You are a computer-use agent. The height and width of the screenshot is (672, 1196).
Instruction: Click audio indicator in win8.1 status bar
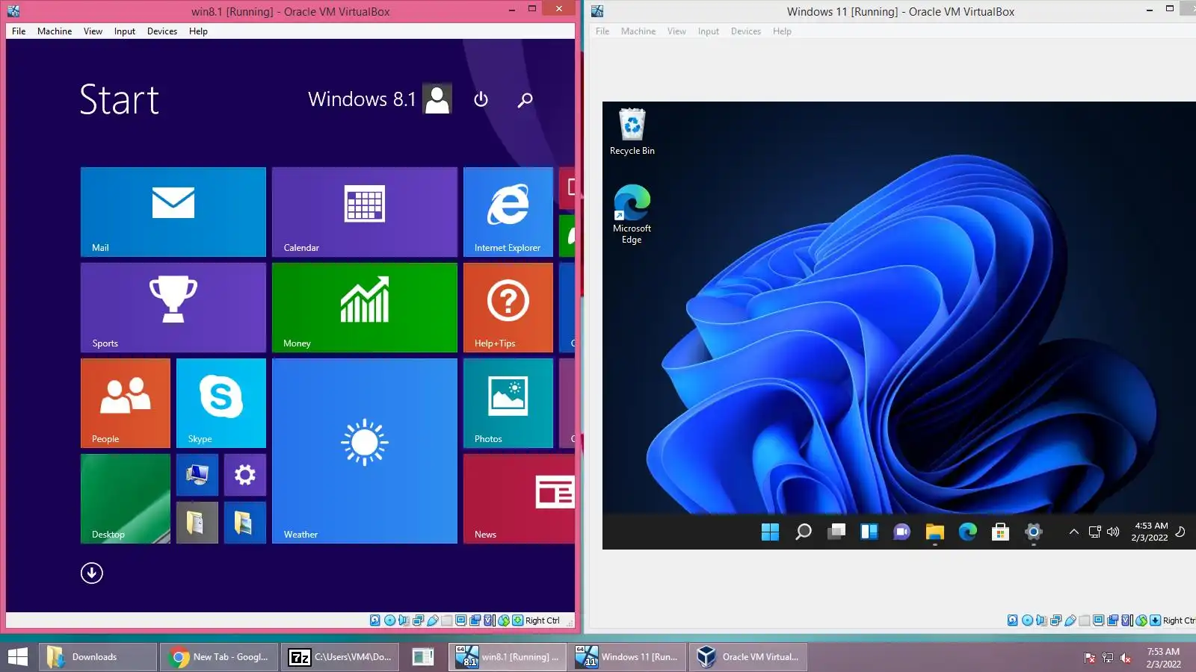tap(404, 620)
